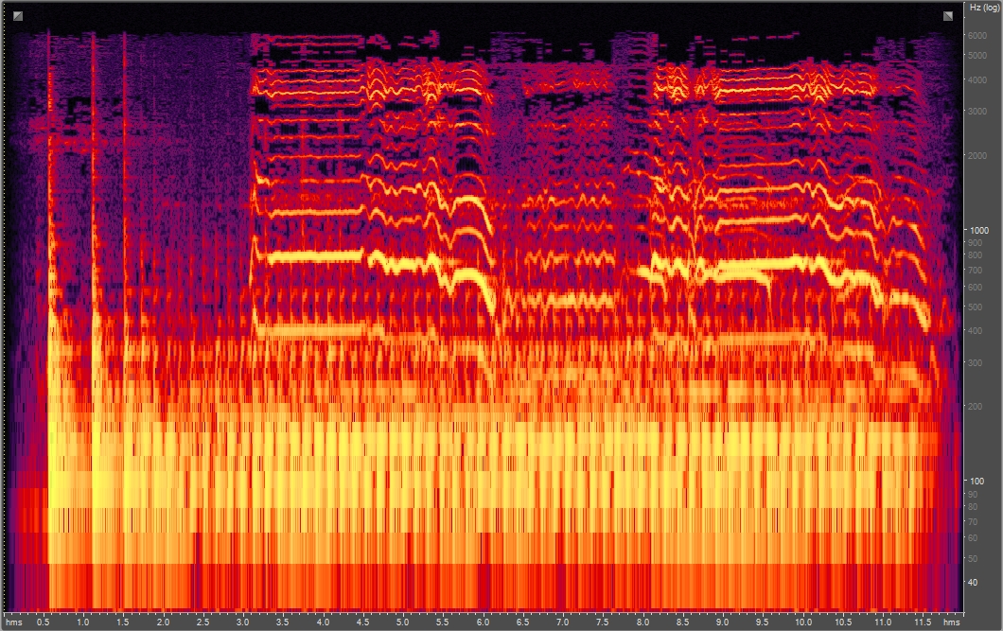Click the fade-in handle in top-left corner

[17, 15]
